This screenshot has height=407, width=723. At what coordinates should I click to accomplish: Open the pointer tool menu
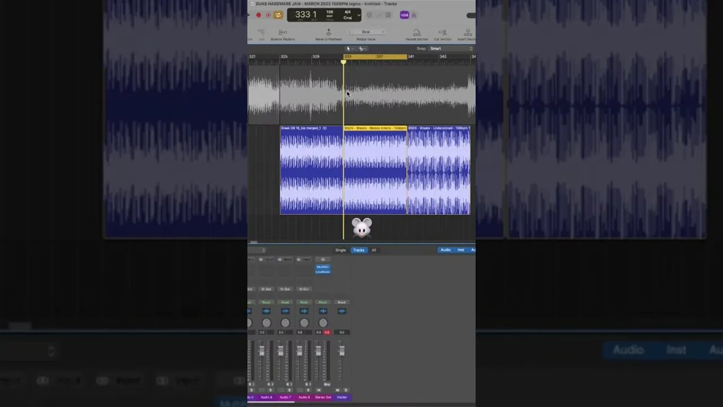pos(349,49)
